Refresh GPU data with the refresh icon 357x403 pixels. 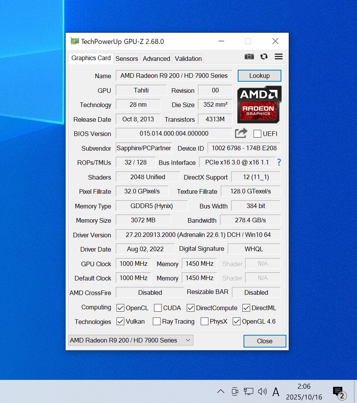(x=264, y=57)
